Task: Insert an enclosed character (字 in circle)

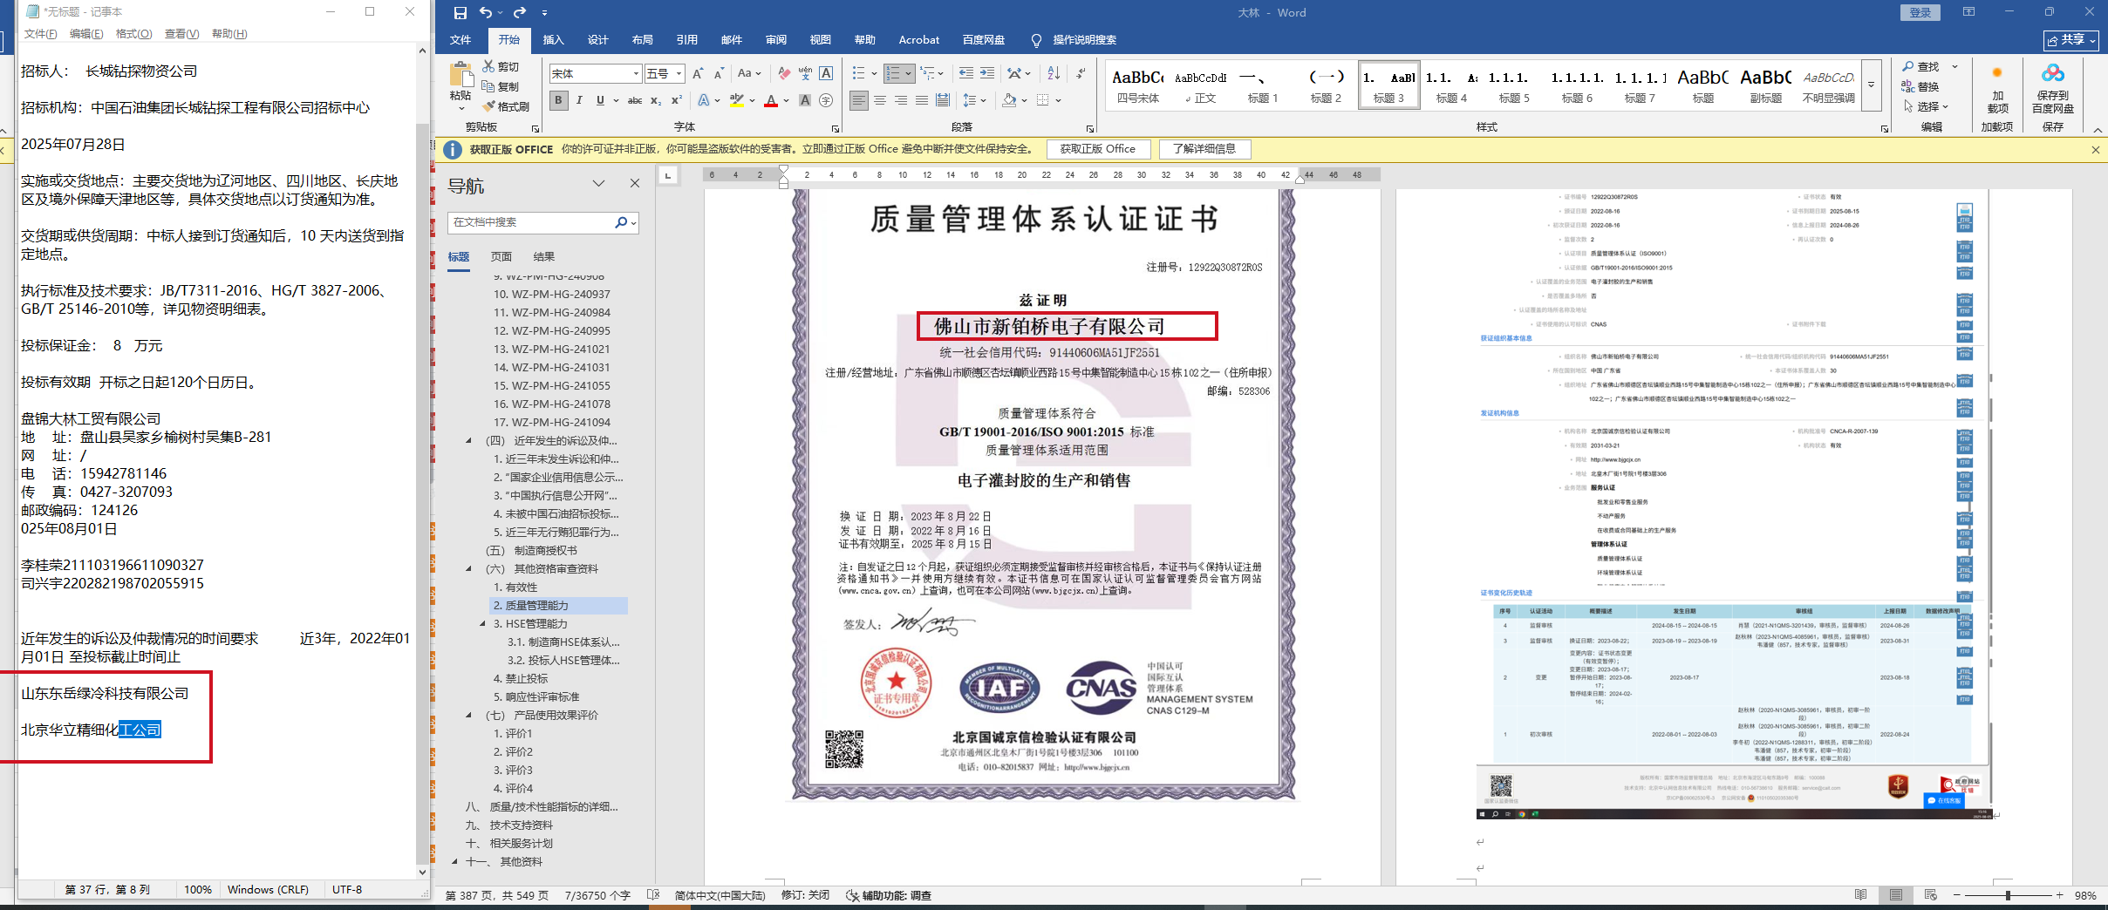Action: click(x=826, y=101)
